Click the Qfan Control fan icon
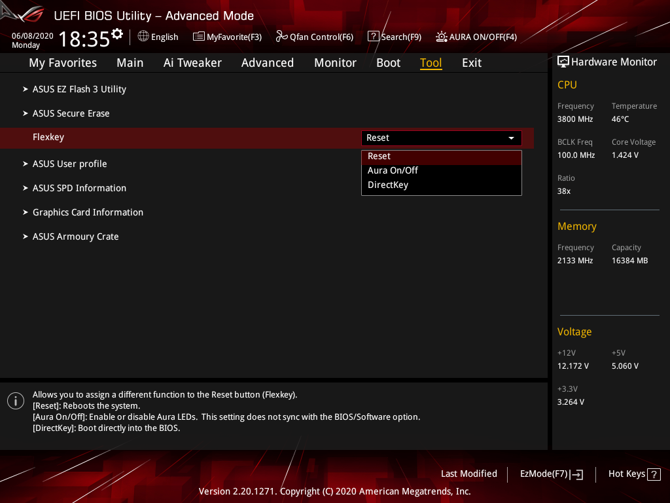670x503 pixels. coord(281,37)
